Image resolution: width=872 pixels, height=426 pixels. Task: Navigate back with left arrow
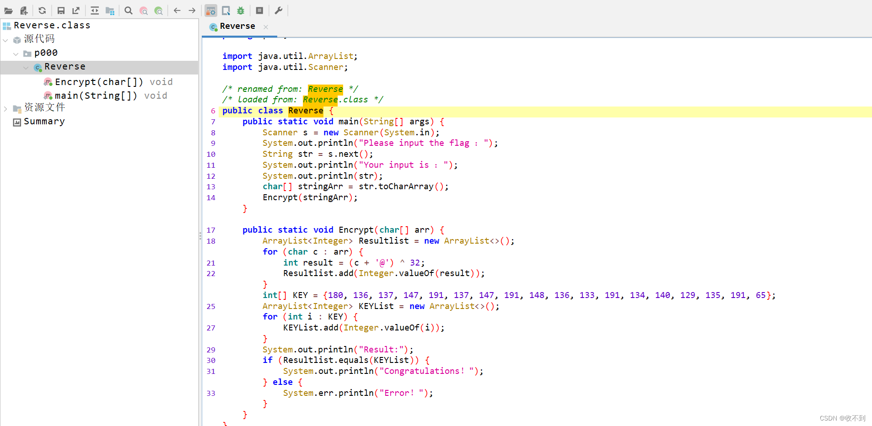tap(177, 11)
